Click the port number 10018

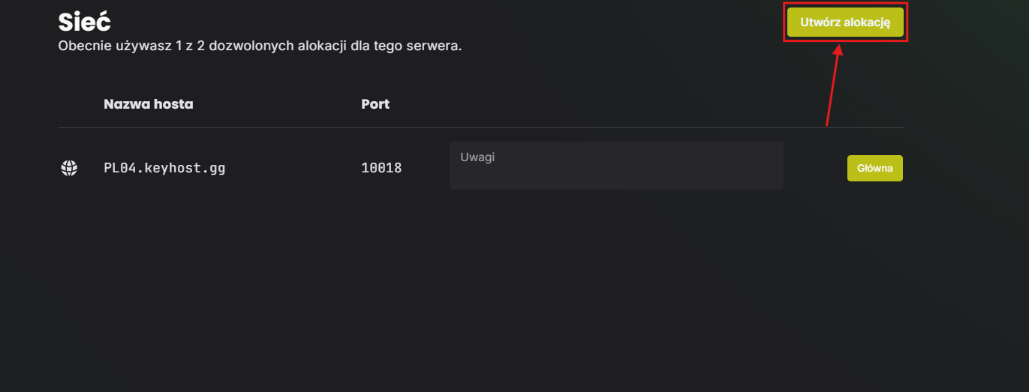click(x=381, y=168)
